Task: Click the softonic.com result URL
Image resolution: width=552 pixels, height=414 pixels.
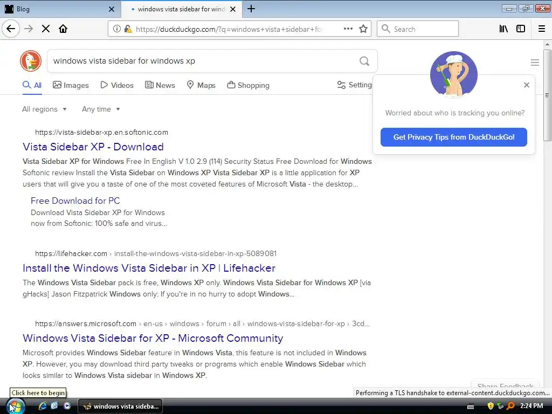Action: pos(101,133)
